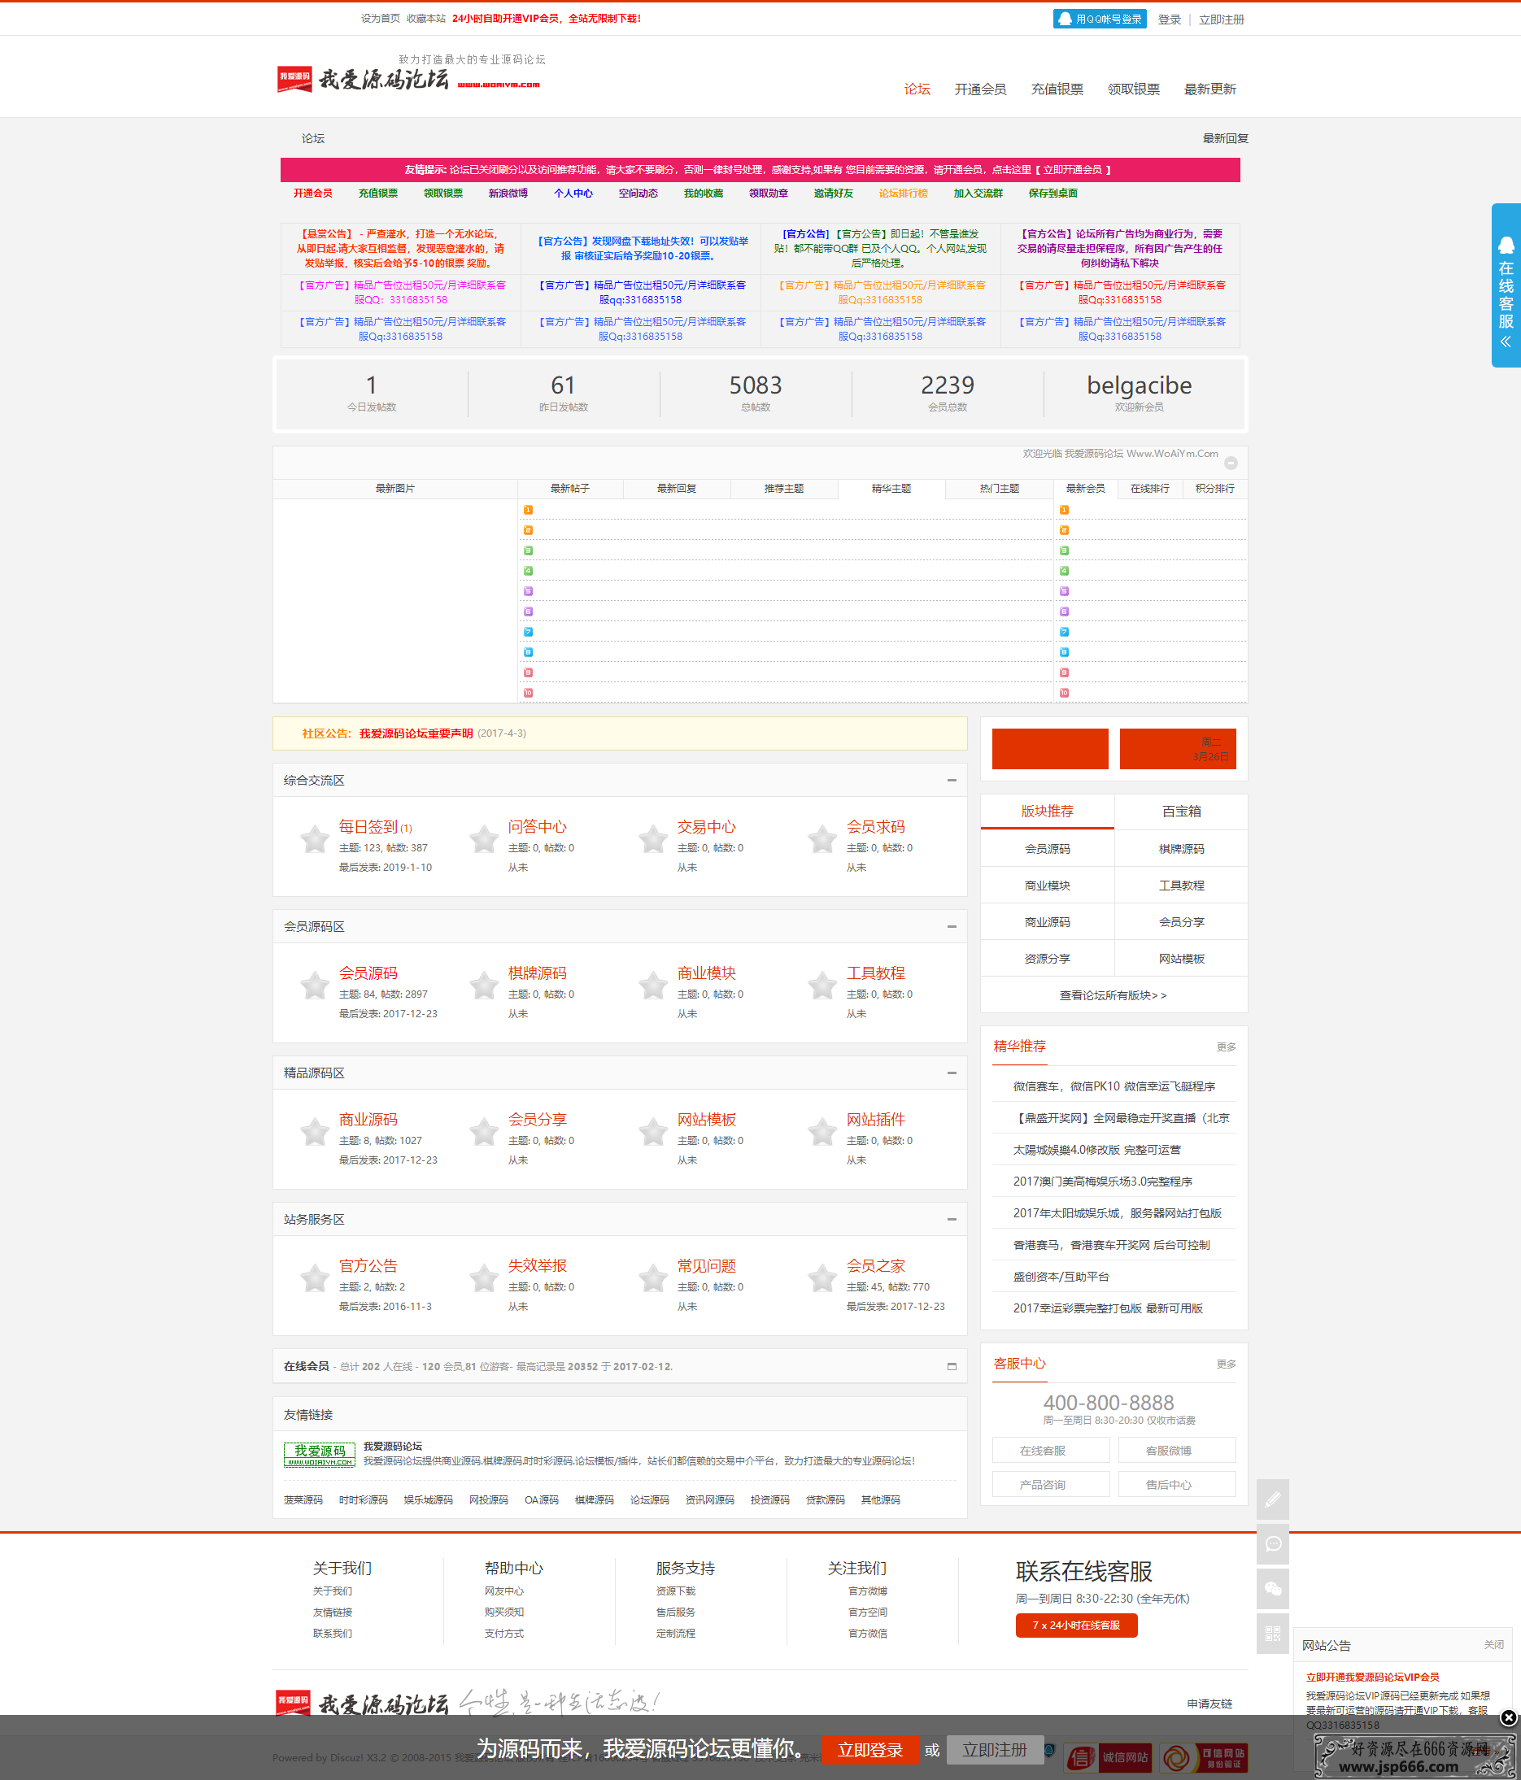Collapse the 会员源码区 section
1521x1780 pixels.
click(952, 926)
